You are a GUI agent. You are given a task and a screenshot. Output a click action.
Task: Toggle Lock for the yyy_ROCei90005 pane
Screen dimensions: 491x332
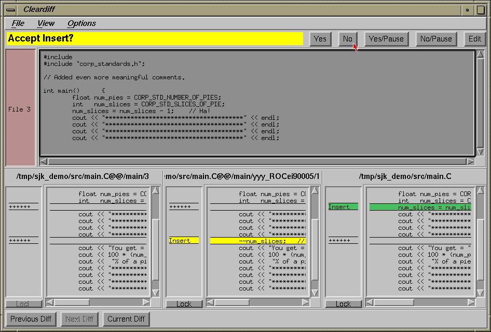pos(184,304)
